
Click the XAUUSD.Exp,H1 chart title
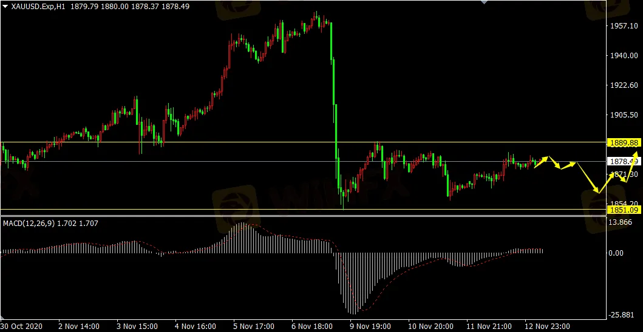(x=38, y=7)
